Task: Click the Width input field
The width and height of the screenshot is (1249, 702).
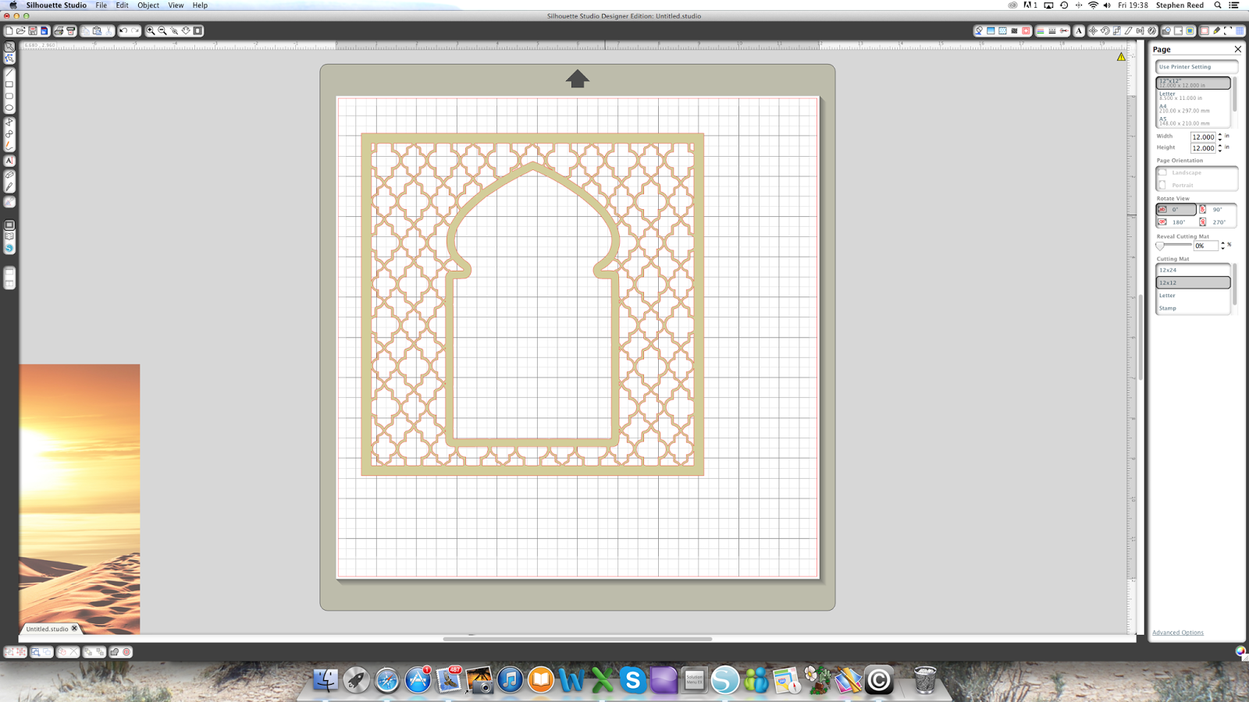Action: 1203,136
